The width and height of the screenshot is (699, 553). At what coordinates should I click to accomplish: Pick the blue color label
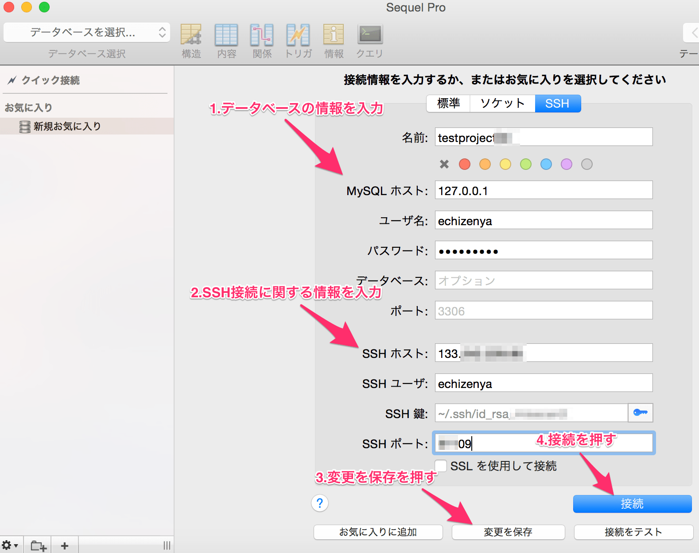point(546,164)
